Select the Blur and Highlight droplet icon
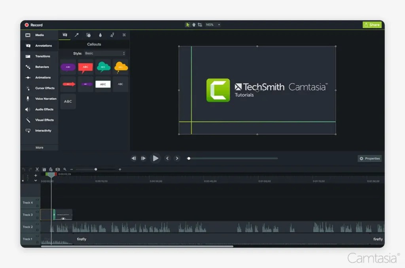This screenshot has height=268, width=405. coord(100,35)
